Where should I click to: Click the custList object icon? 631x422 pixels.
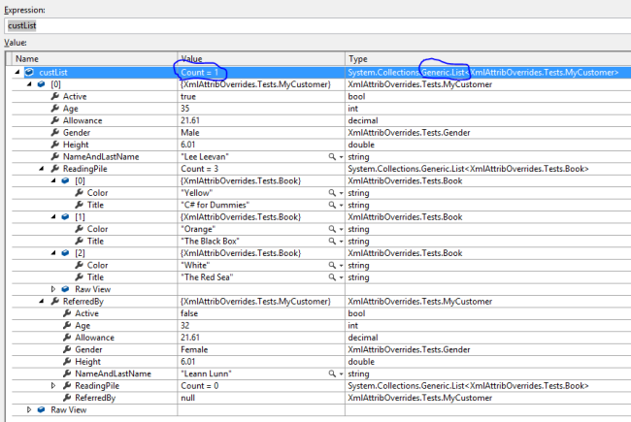[x=29, y=72]
